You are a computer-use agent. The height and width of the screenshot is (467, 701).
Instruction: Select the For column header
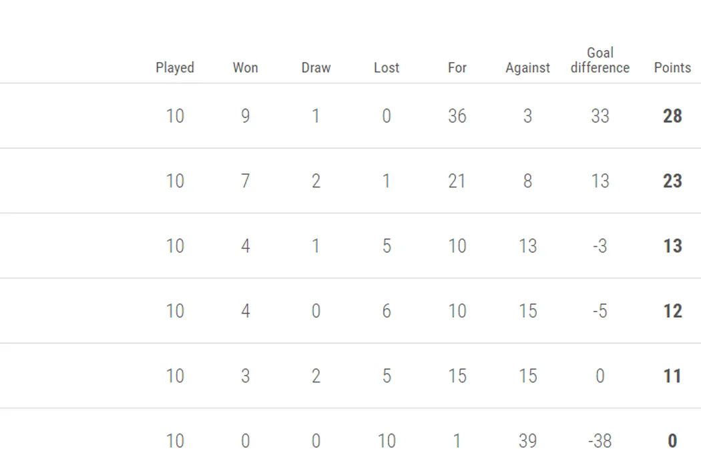coord(457,67)
